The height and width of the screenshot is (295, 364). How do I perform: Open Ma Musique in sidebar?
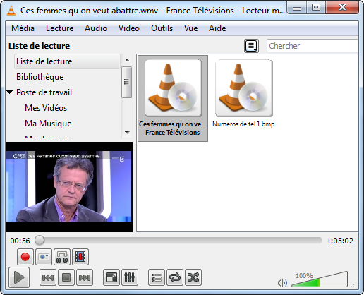[48, 124]
